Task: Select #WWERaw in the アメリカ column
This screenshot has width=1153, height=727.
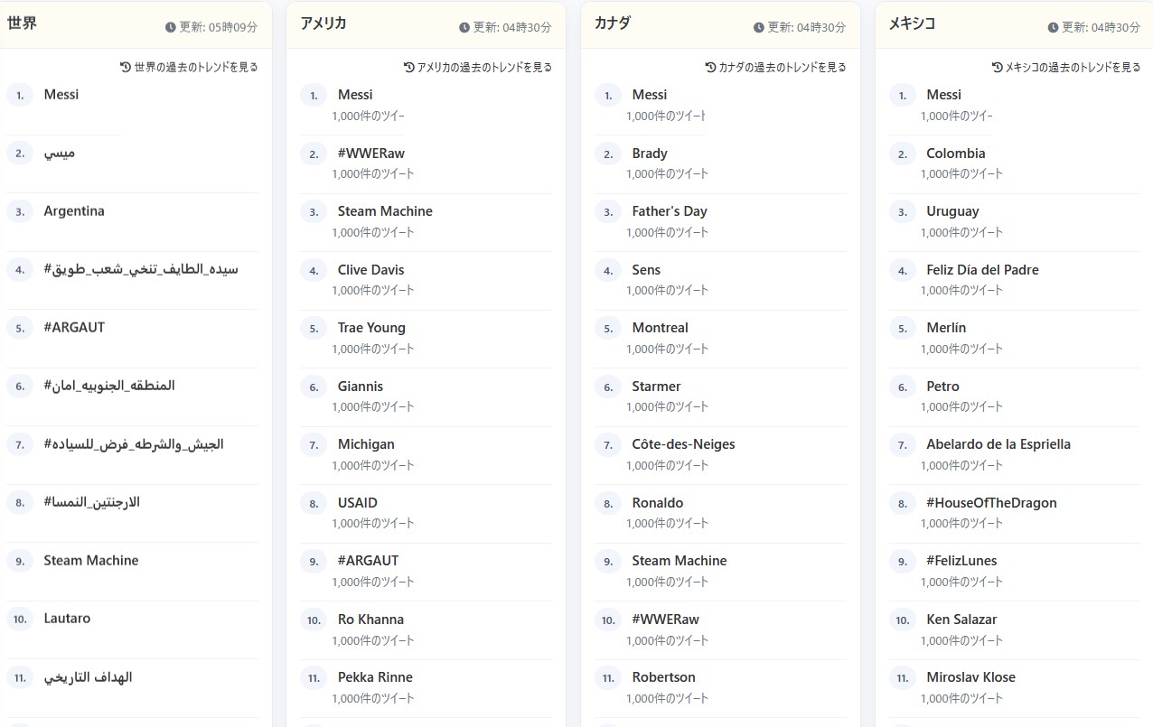Action: click(x=369, y=154)
